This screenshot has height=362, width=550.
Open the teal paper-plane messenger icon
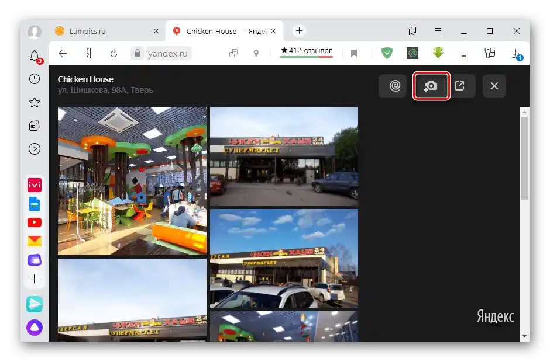(x=35, y=304)
